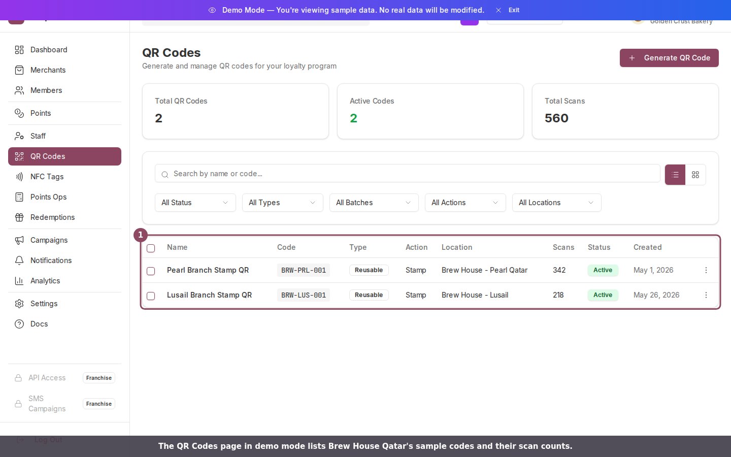This screenshot has width=731, height=457.
Task: Click the Generate QR Code button
Action: tap(669, 58)
